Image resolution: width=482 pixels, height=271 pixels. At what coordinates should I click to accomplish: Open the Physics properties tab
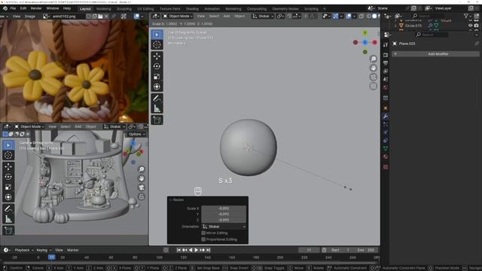(x=386, y=132)
